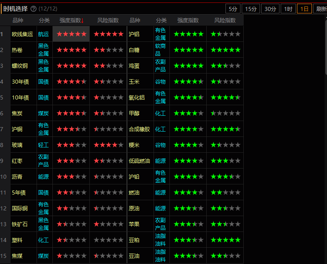The height and width of the screenshot is (264, 327).
Task: Open the 螺纹钢 entry
Action: pyautogui.click(x=19, y=66)
